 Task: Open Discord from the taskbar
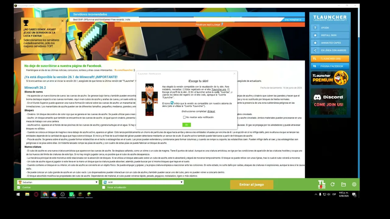[x=54, y=194]
